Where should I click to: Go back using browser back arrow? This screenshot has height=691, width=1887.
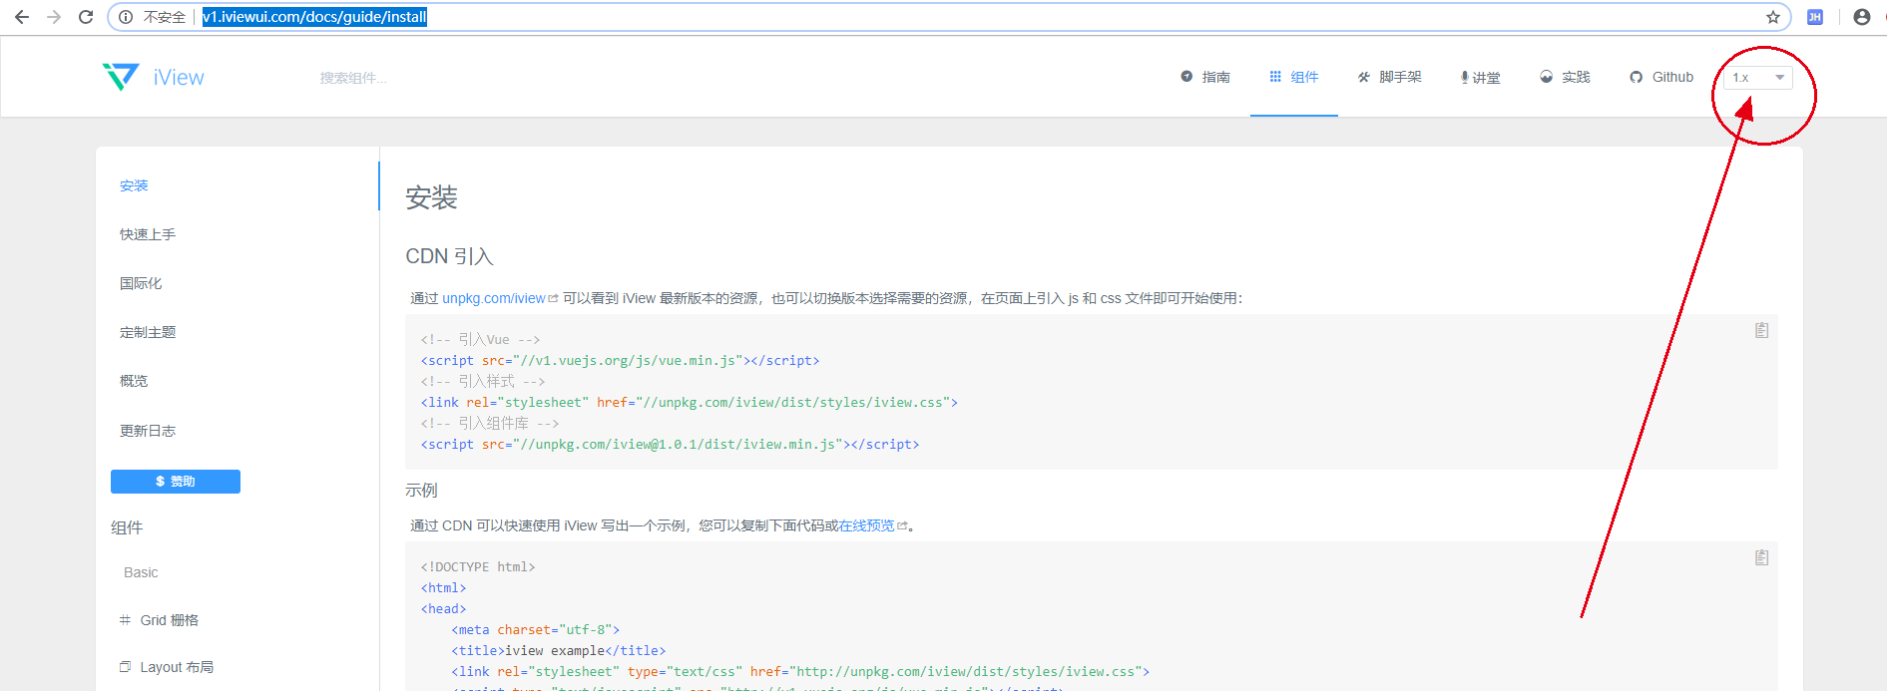[x=22, y=17]
